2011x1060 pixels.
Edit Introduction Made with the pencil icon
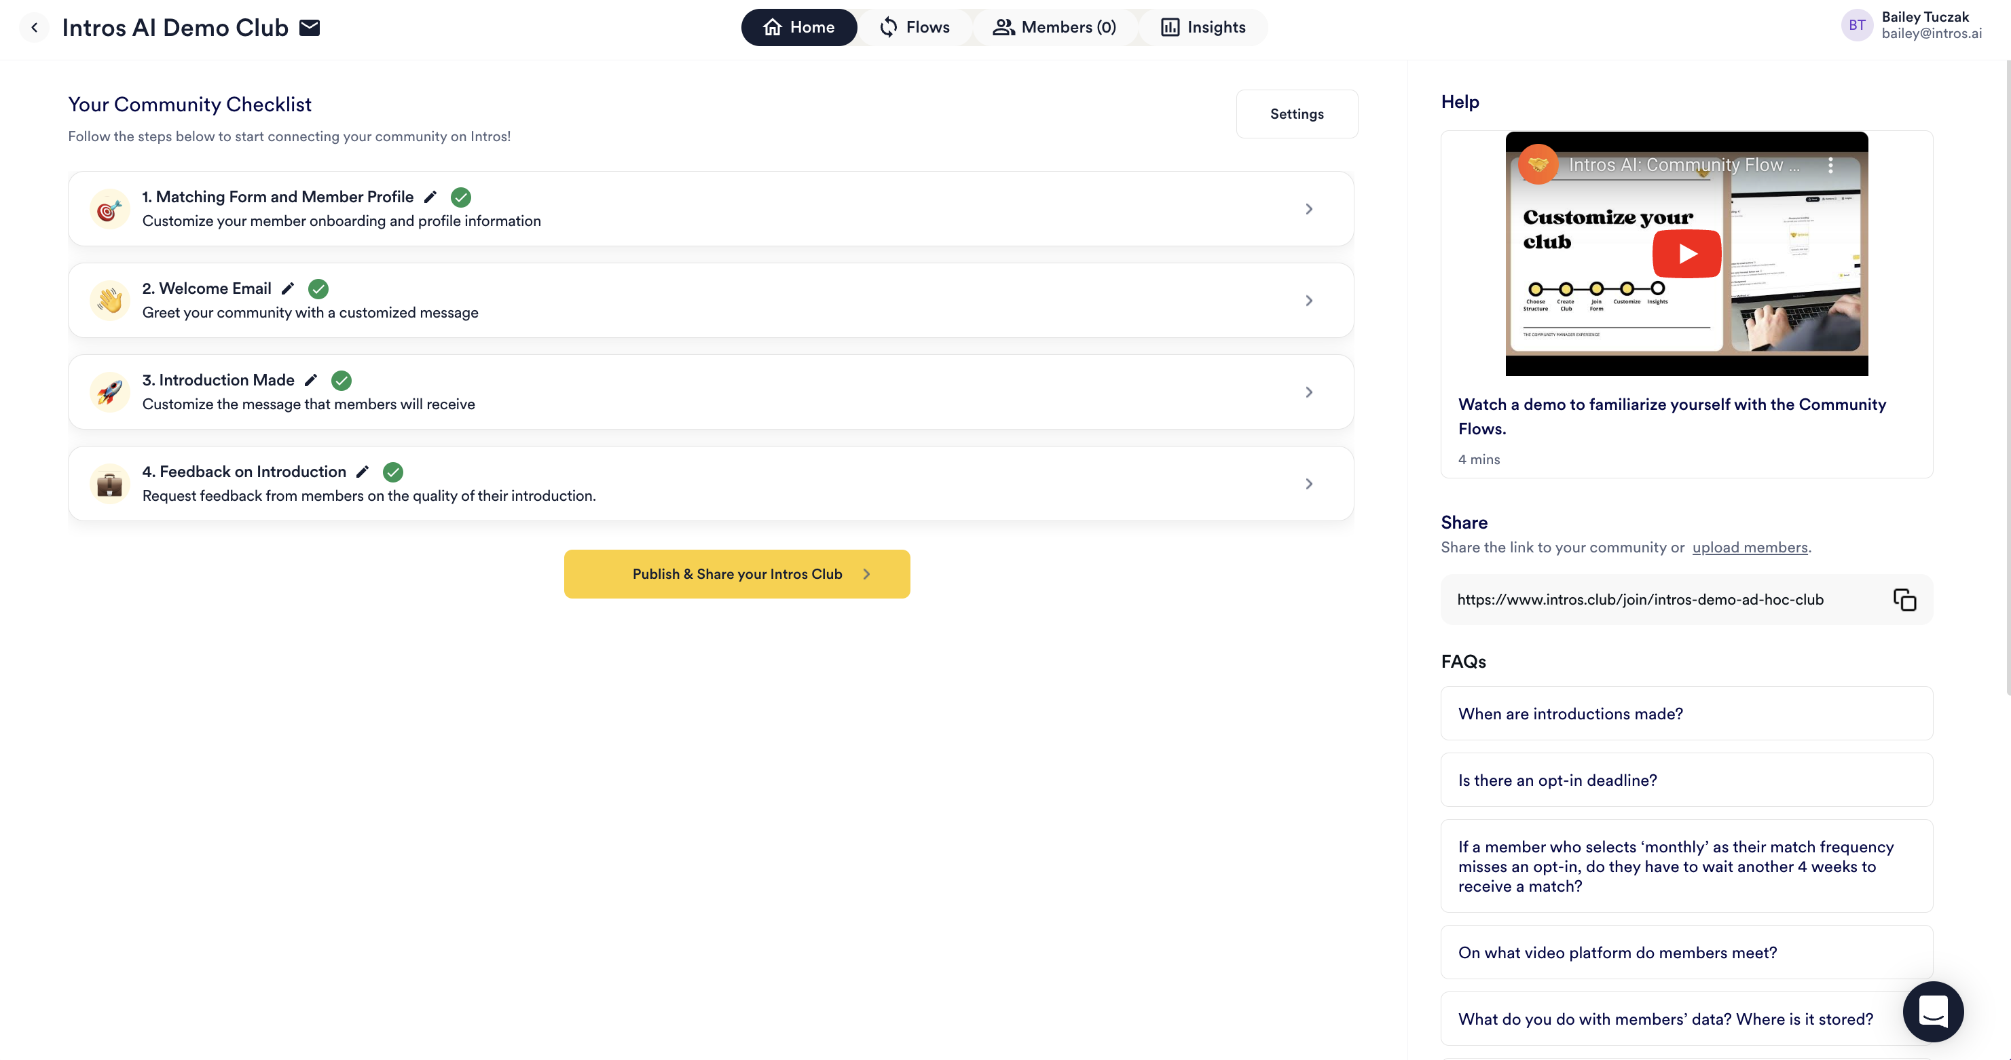click(x=311, y=380)
